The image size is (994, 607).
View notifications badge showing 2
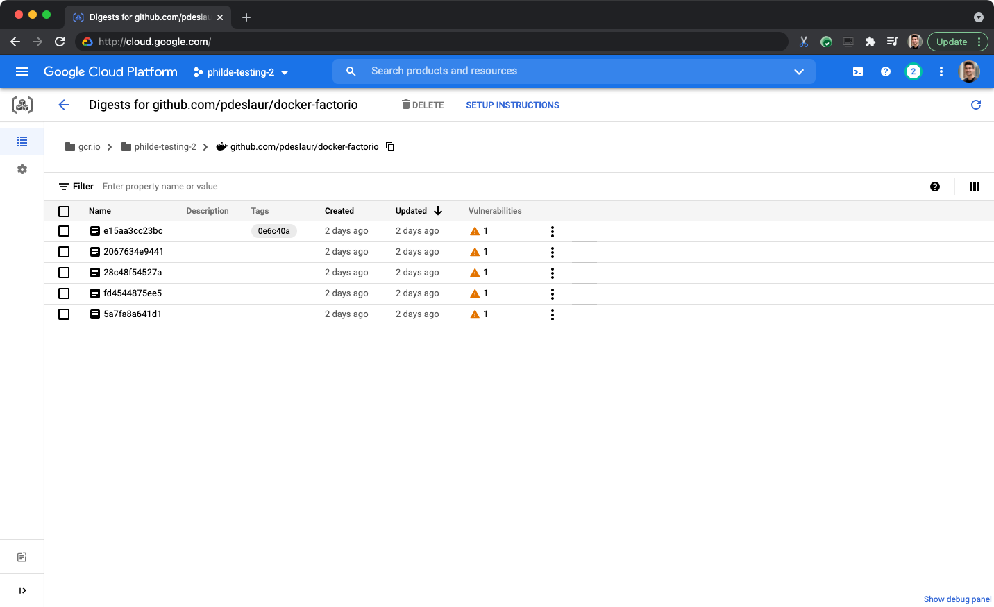pos(913,71)
